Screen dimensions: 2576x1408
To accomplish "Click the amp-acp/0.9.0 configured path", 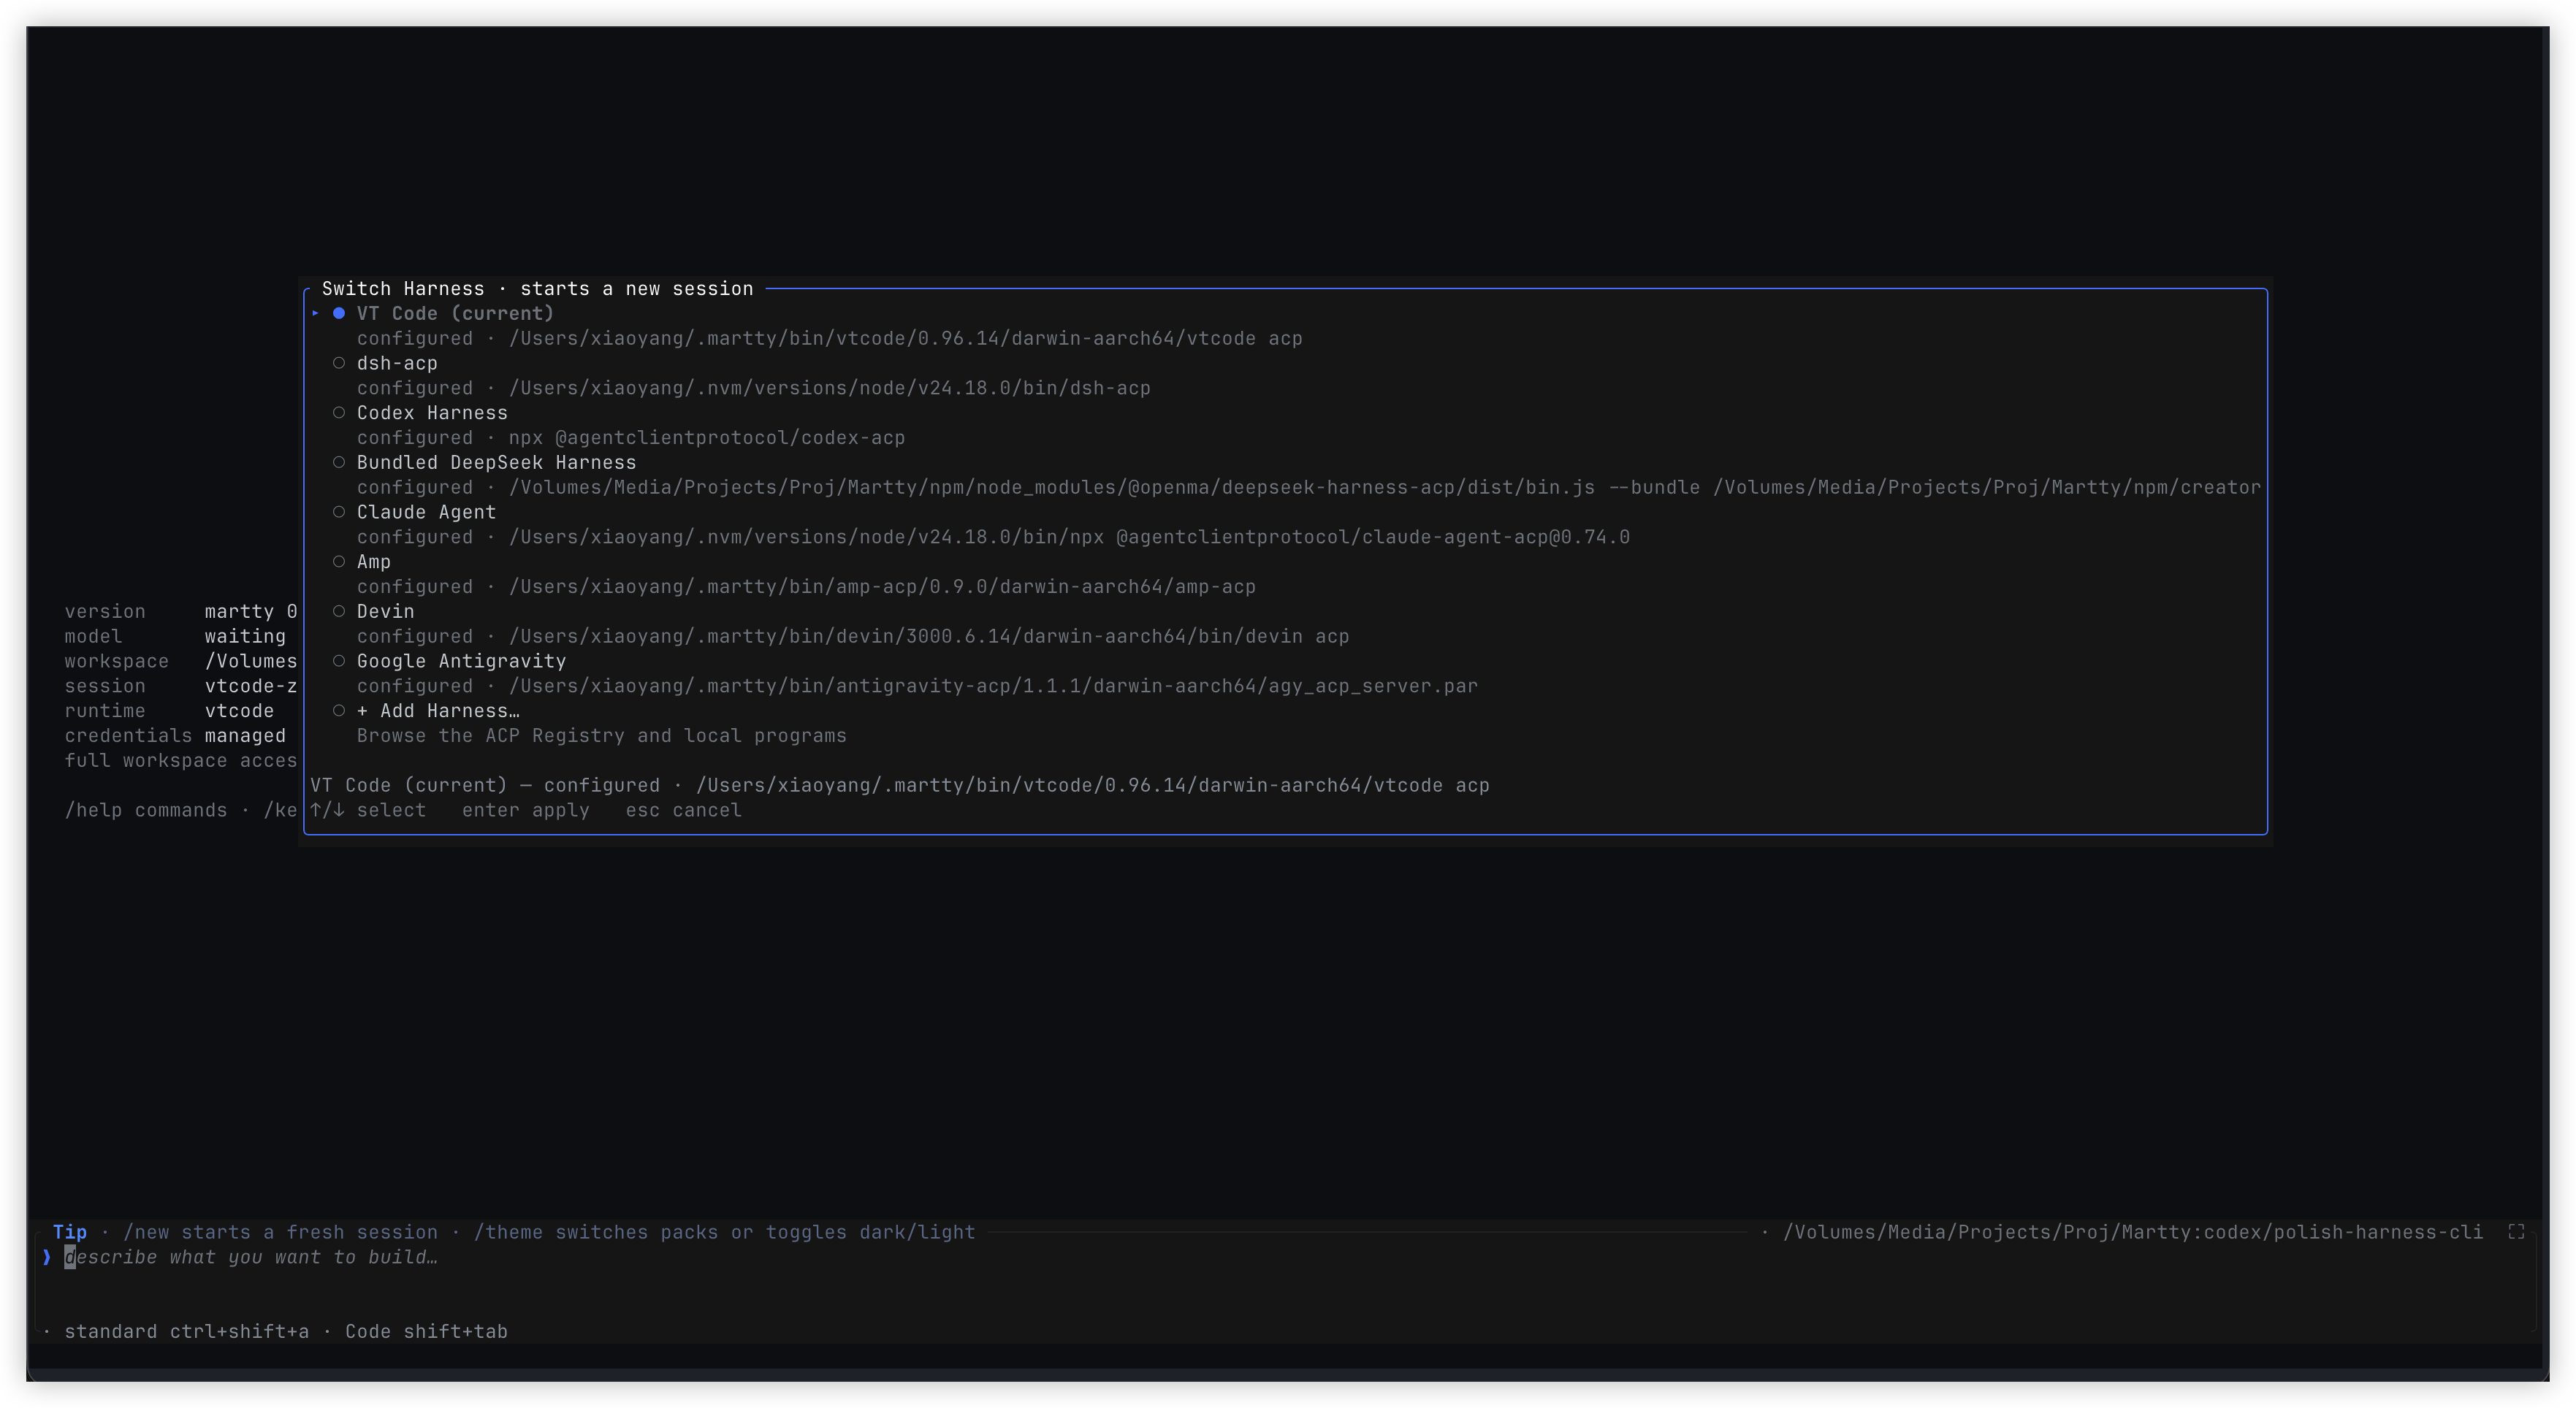I will pos(807,586).
